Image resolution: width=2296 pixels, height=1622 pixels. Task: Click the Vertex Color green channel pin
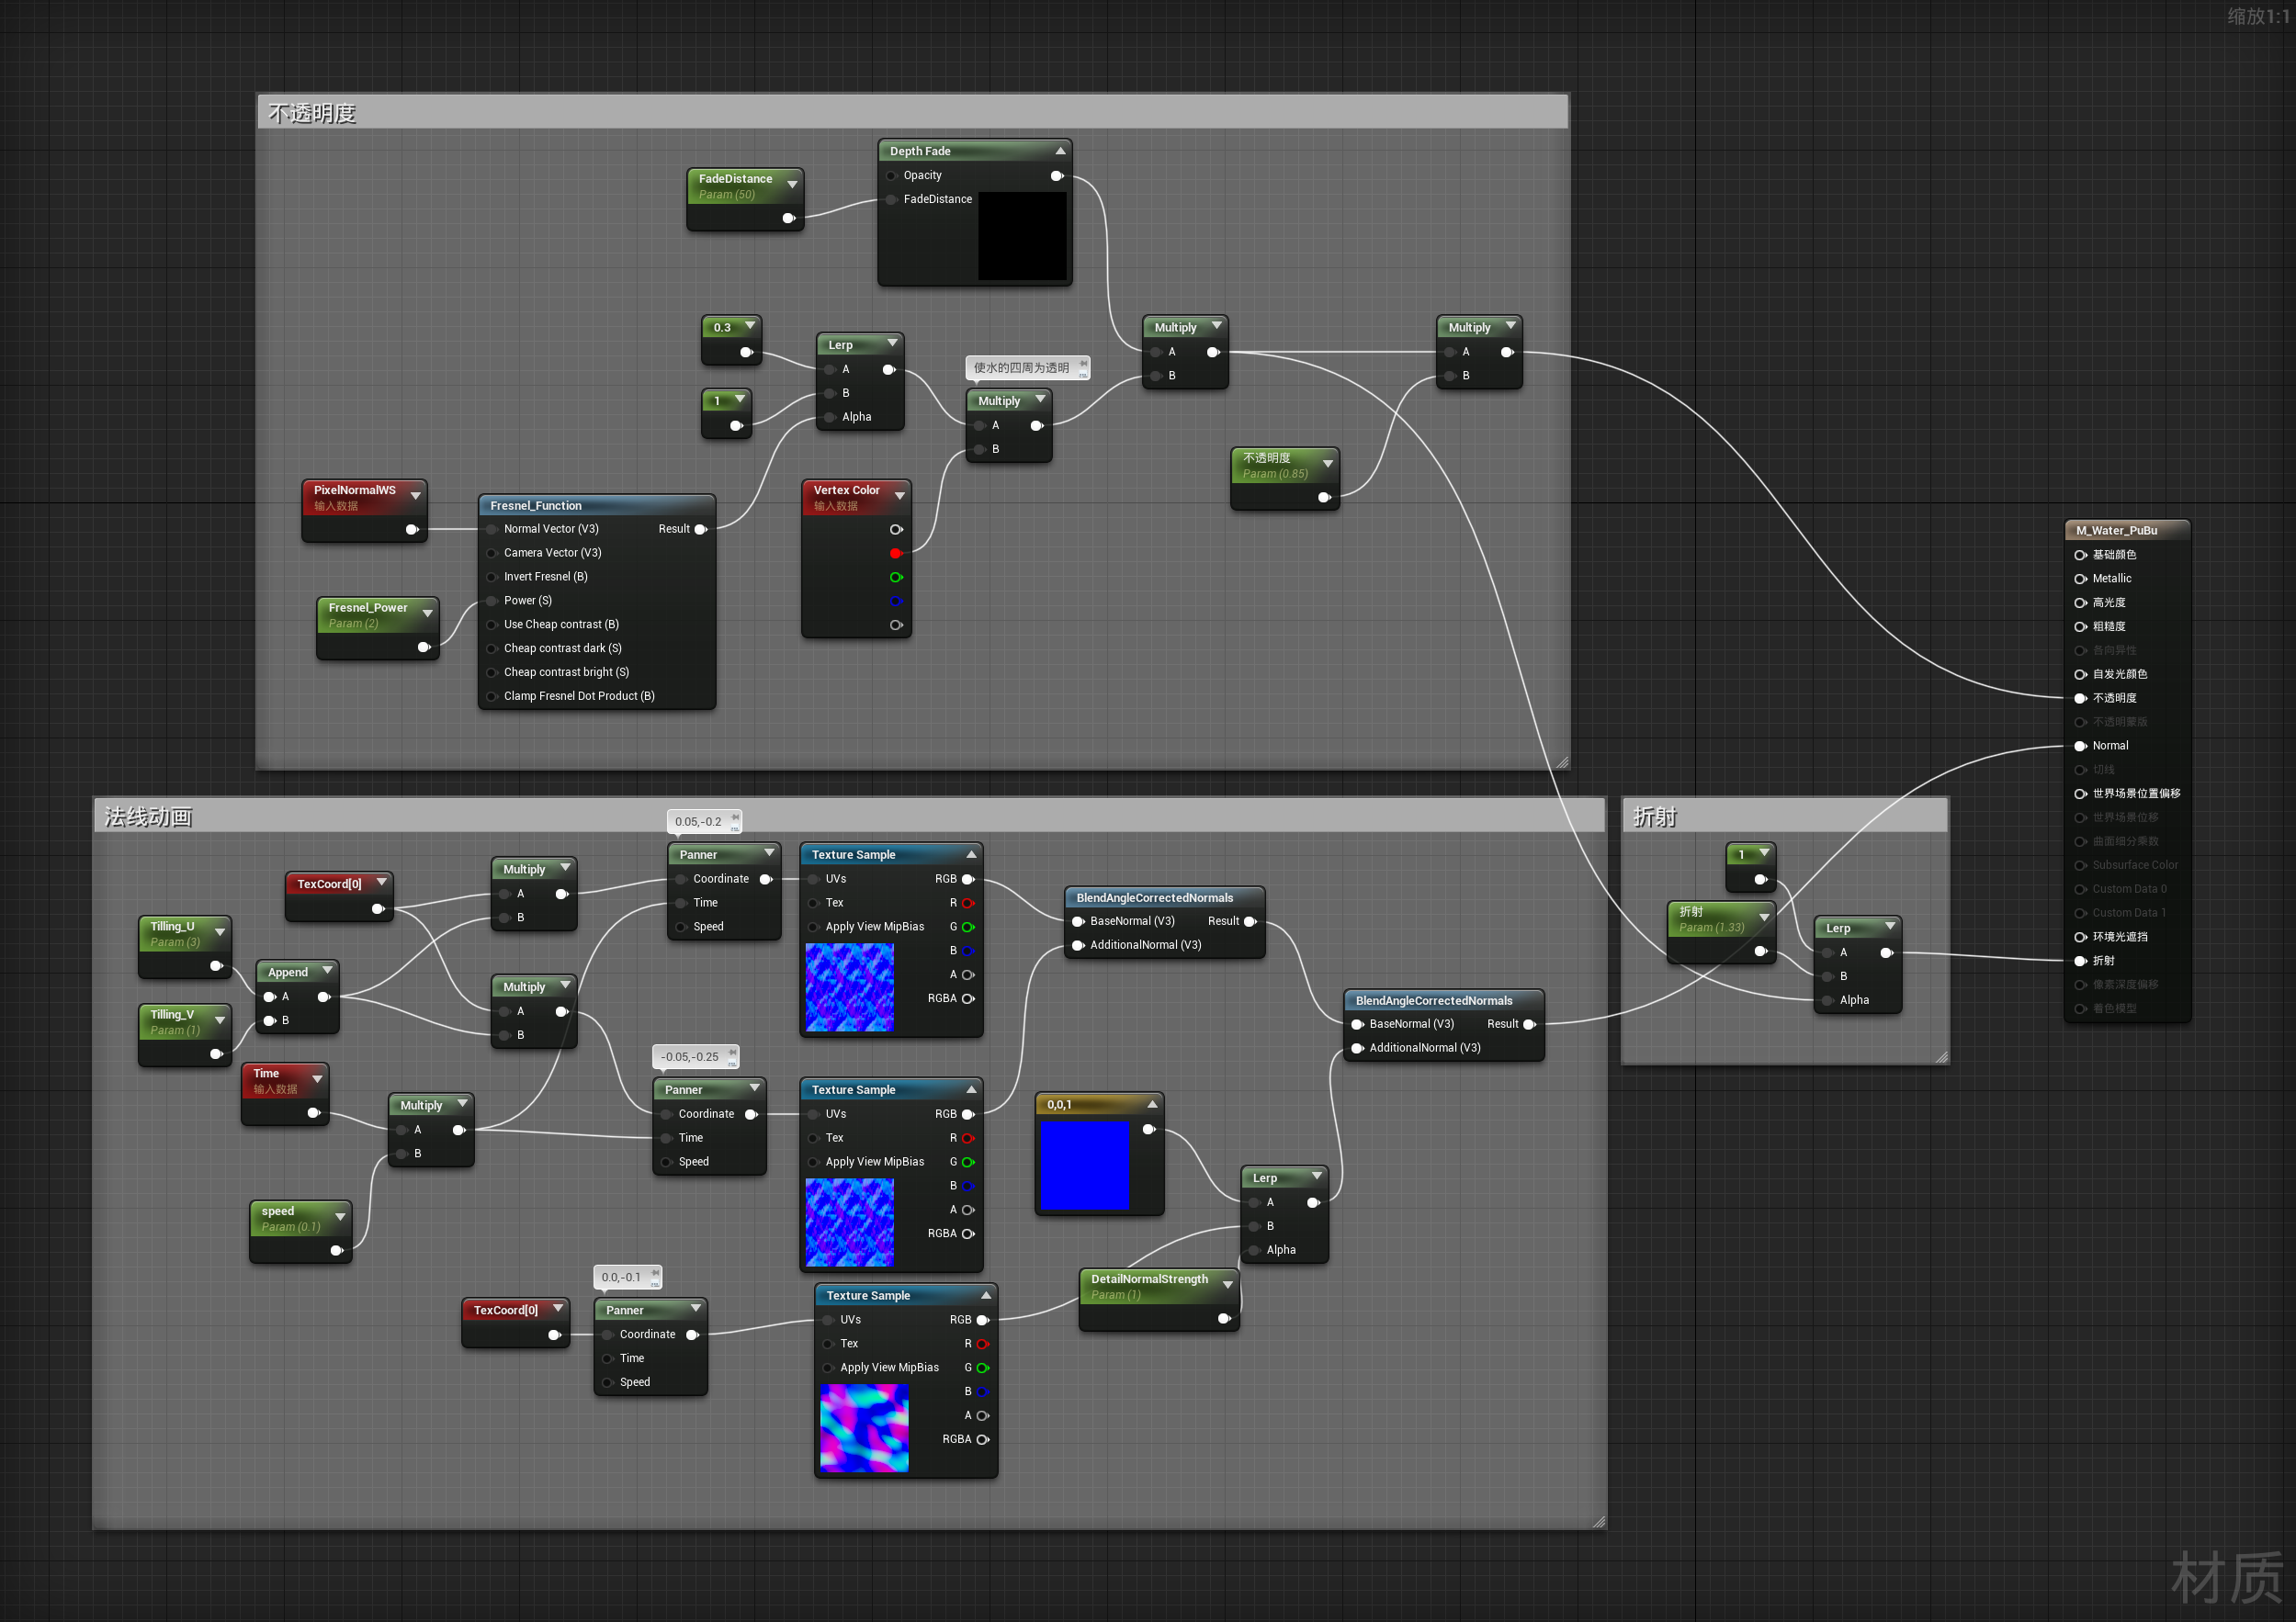tap(895, 578)
